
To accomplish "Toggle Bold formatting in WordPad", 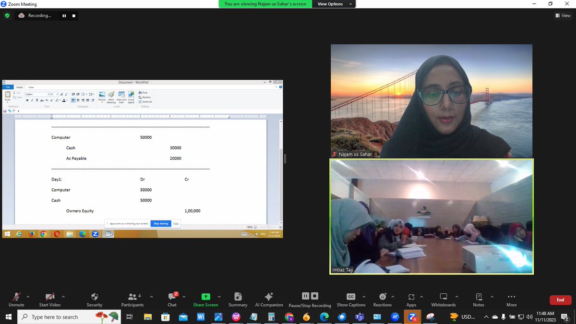I will pyautogui.click(x=27, y=100).
